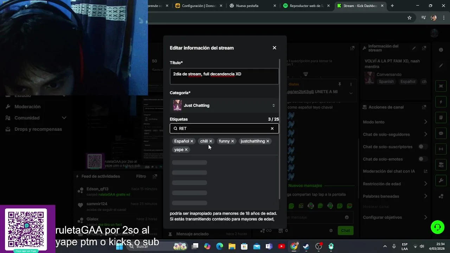
Task: Click the notes icon in right toolbar
Action: pyautogui.click(x=441, y=118)
